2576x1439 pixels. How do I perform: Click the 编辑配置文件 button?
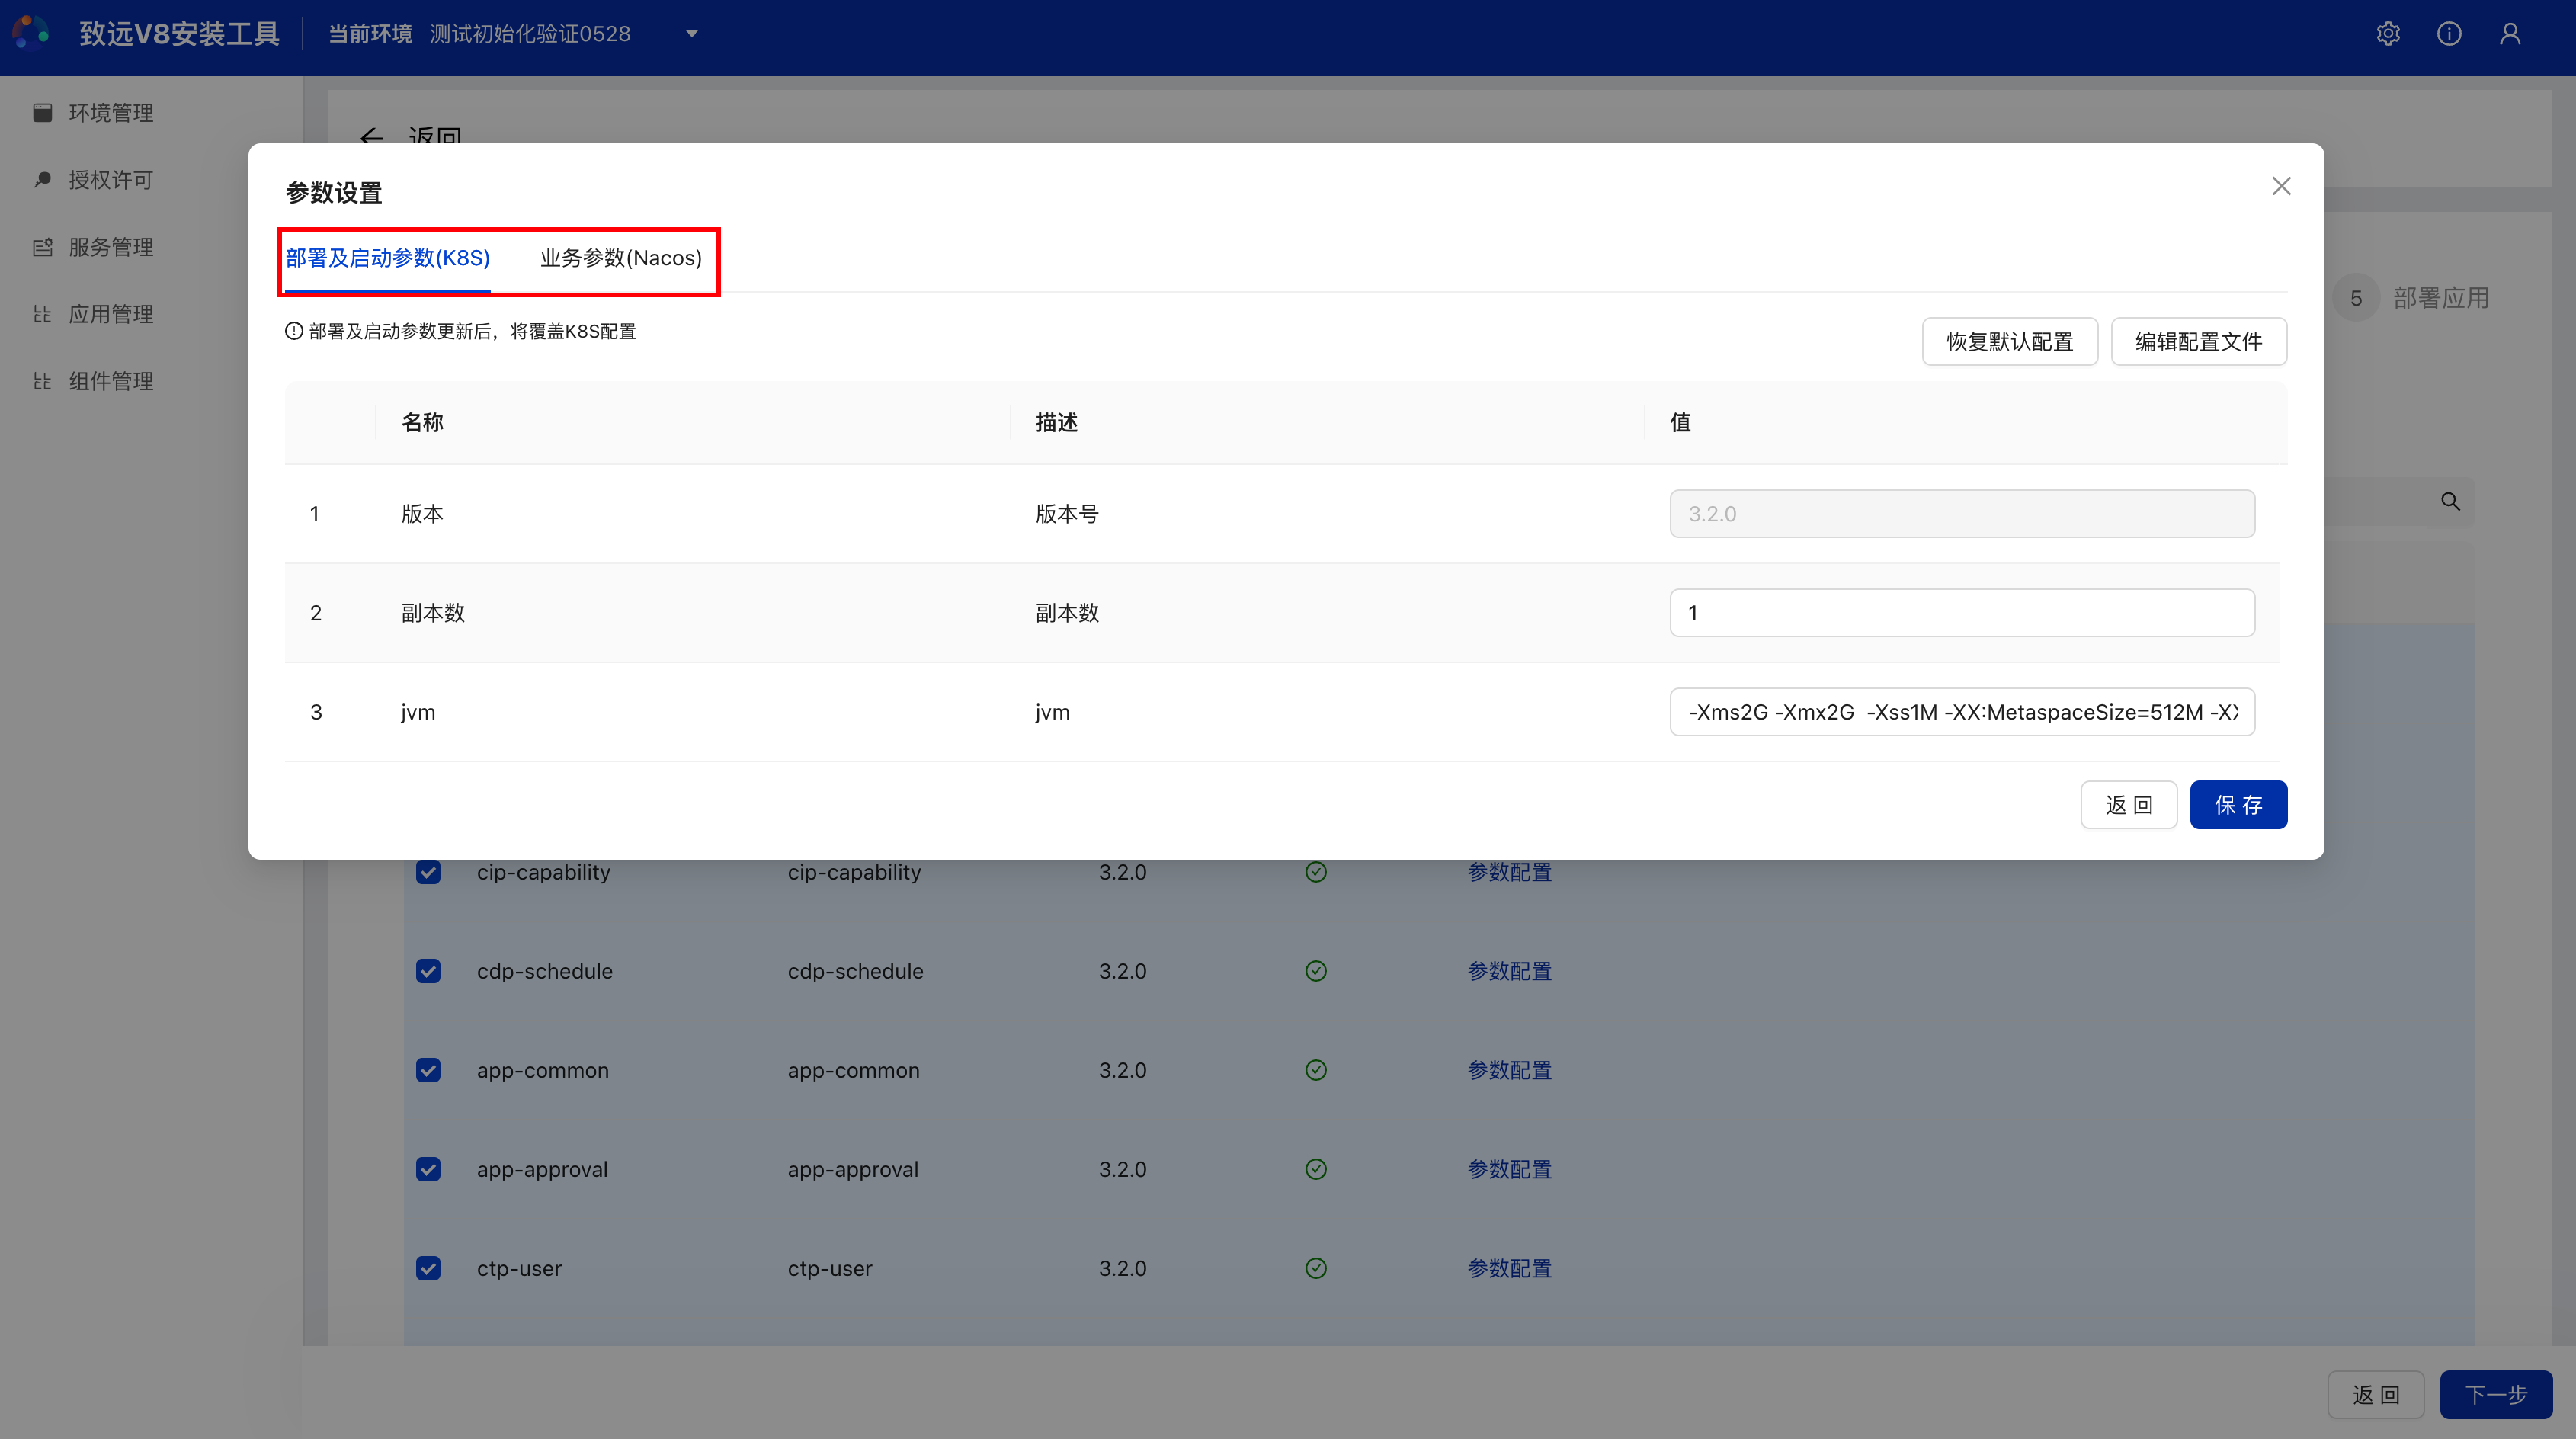pos(2198,342)
